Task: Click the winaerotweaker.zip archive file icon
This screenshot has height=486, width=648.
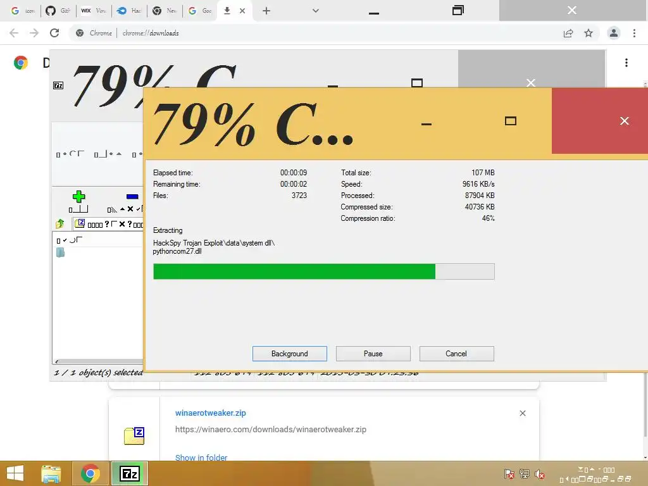Action: point(134,436)
